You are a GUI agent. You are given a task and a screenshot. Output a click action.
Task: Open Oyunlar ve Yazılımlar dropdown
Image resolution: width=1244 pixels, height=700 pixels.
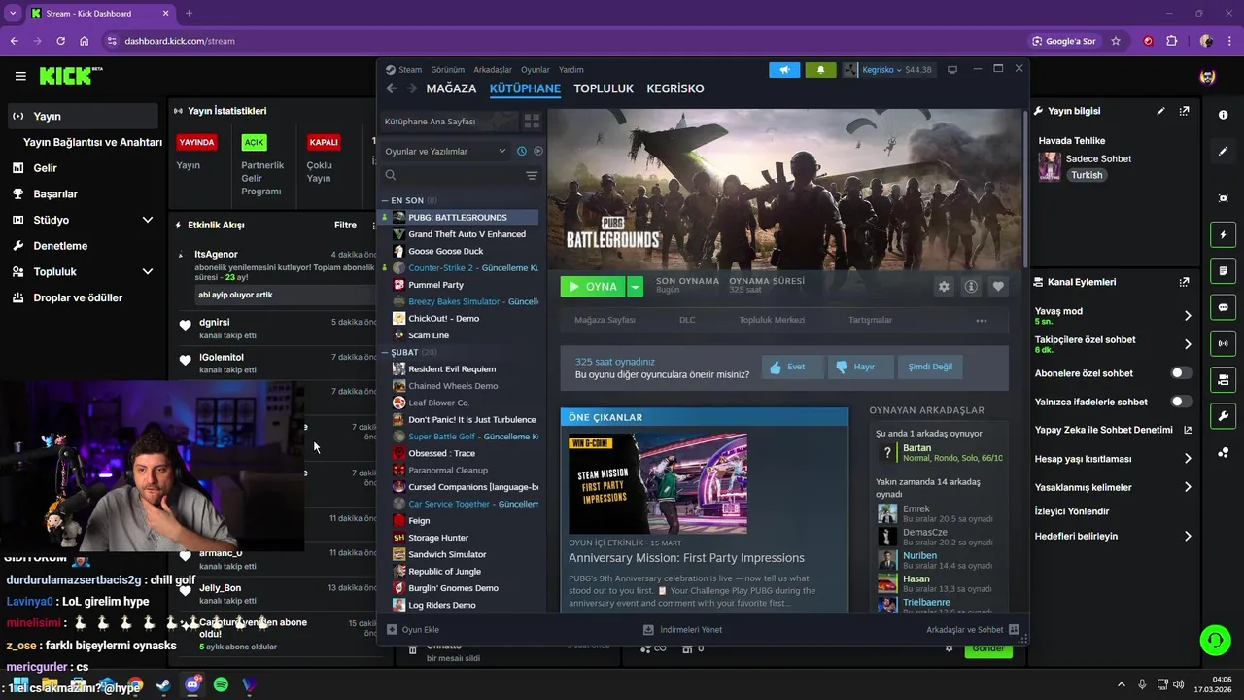(x=445, y=151)
